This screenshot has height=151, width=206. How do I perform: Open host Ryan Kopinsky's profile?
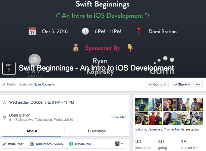click(44, 84)
